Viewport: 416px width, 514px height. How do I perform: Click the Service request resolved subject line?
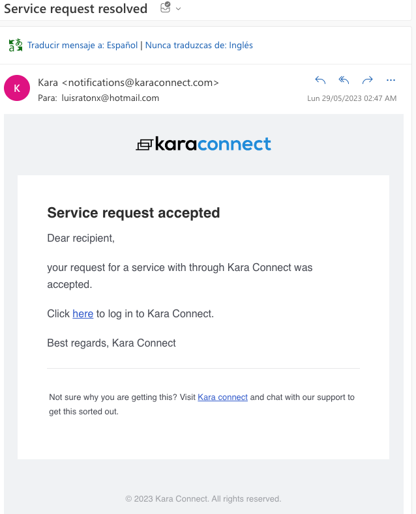pyautogui.click(x=76, y=9)
